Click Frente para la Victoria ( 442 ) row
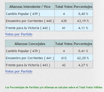This screenshot has height=92, width=104. [49, 28]
